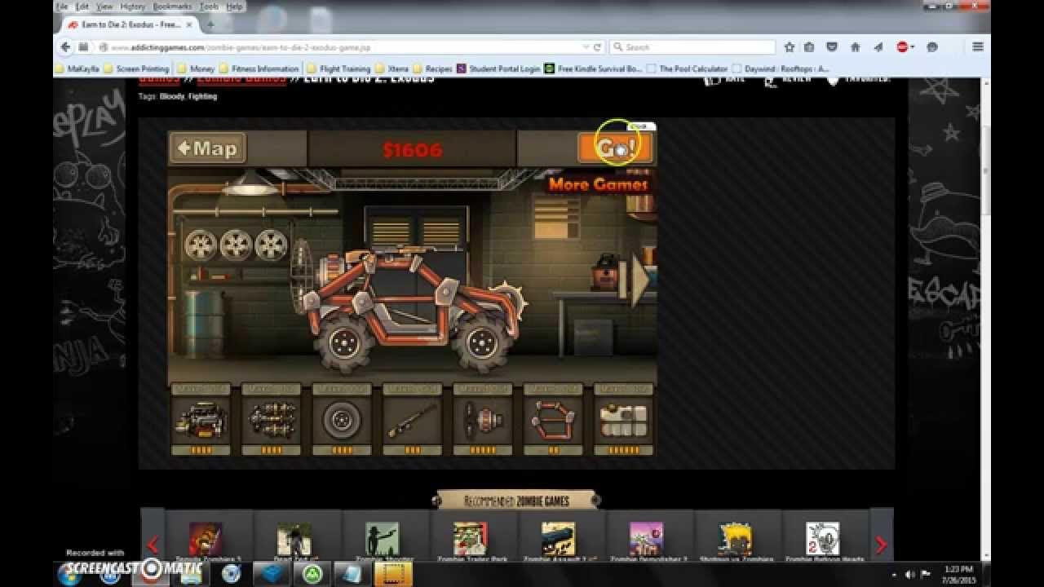This screenshot has height=587, width=1044.
Task: Open the Flight Training bookmark folder
Action: (x=338, y=69)
